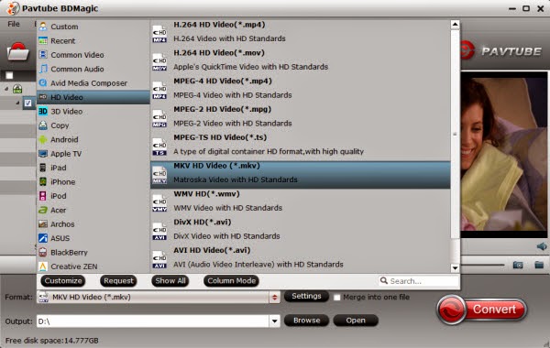Open snapshot folder icon

539,265
